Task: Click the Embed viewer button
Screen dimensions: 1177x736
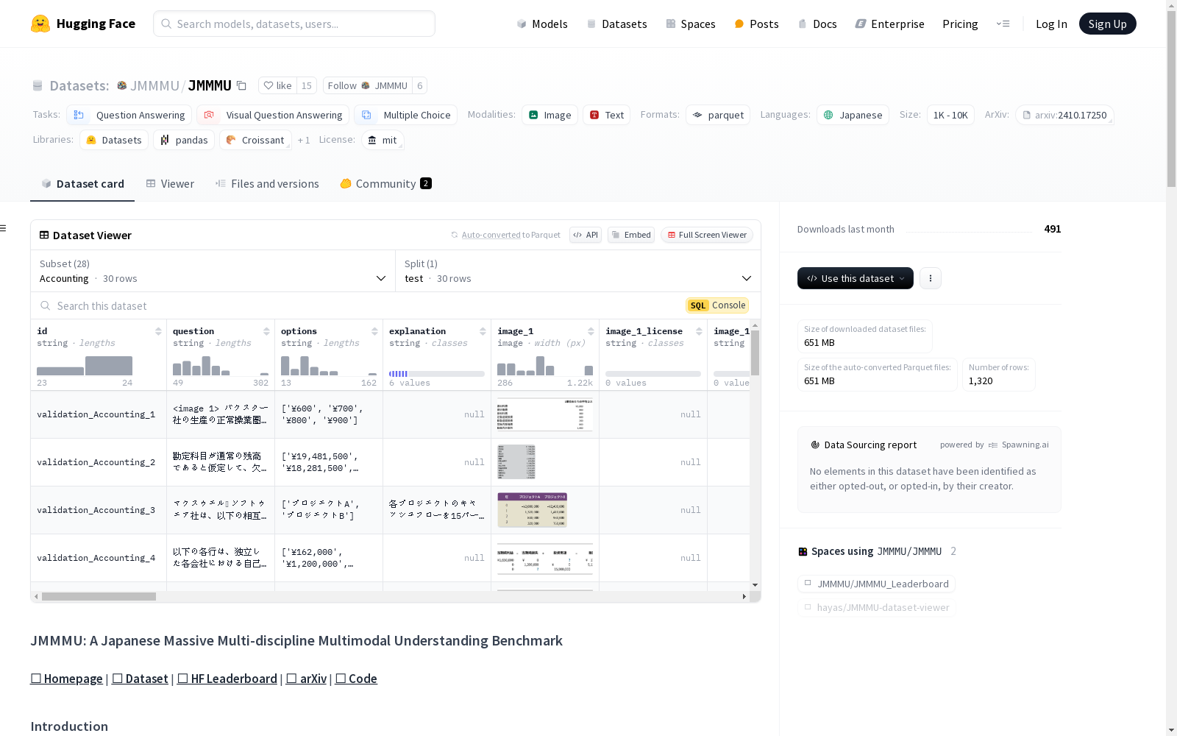Action: tap(631, 235)
